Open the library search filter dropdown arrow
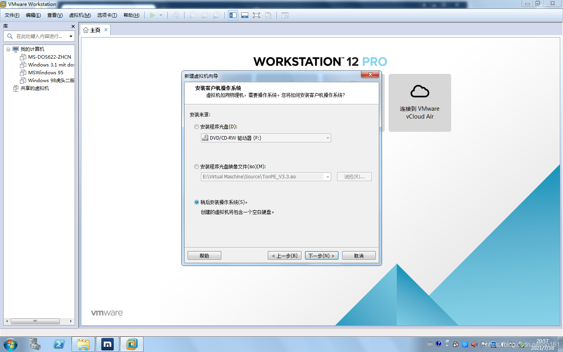The height and width of the screenshot is (352, 563). [71, 36]
